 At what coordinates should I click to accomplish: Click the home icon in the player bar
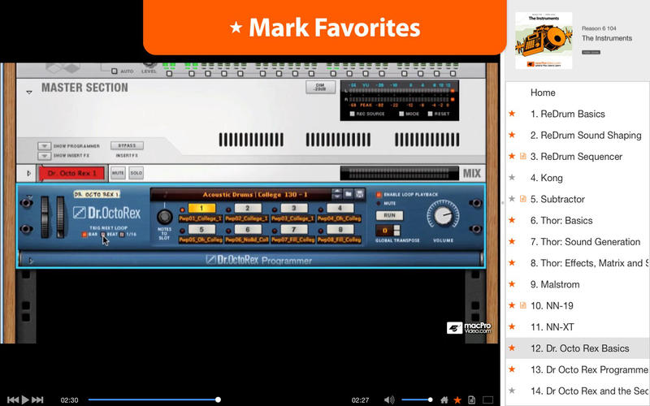pos(444,400)
